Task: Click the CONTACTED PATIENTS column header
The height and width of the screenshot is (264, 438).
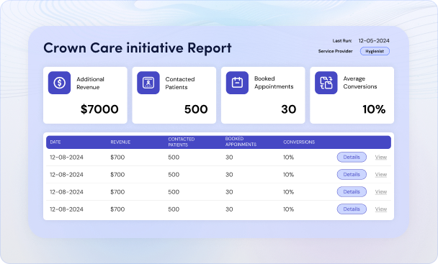Action: pos(182,142)
